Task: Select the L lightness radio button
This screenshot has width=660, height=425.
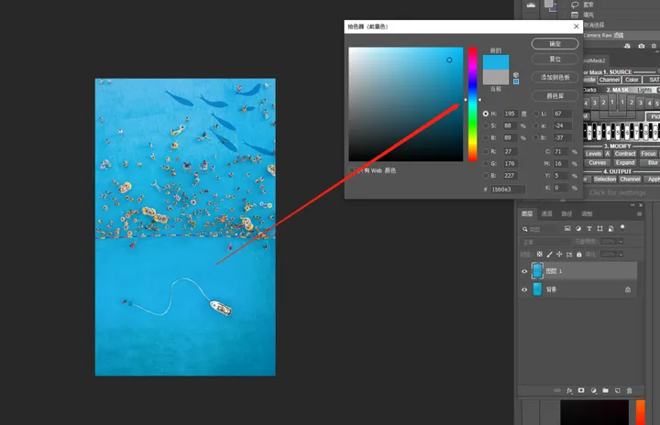Action: tap(536, 114)
